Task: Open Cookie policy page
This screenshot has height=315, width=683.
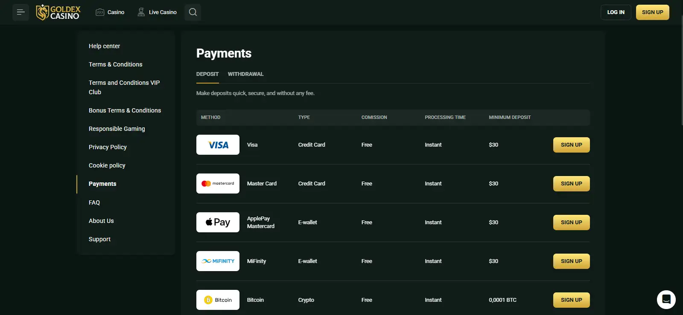Action: 107,165
